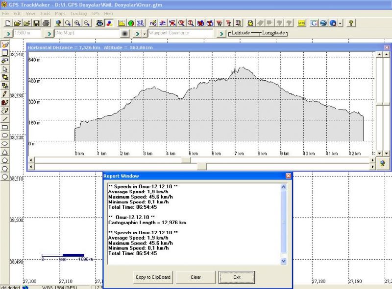
Task: Click the yellow GPS interface icon
Action: (301, 23)
